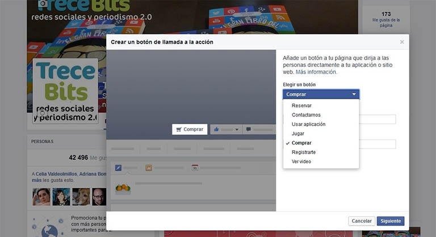436x237 pixels.
Task: Click the orange photo icon in composer
Action: pos(149,167)
